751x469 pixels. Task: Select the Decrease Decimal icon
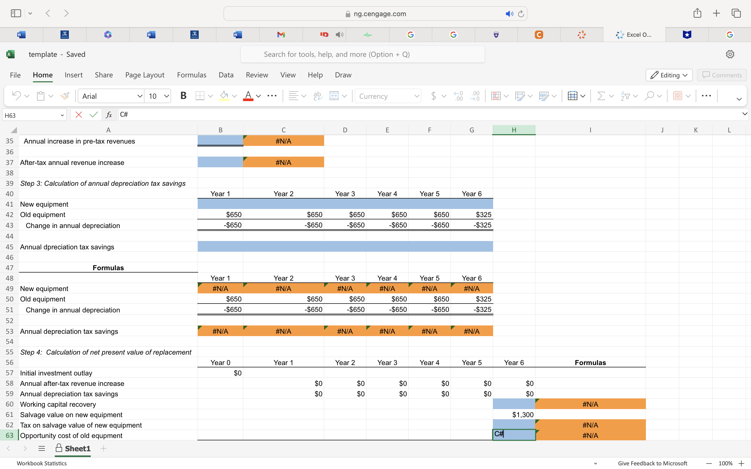[x=475, y=96]
